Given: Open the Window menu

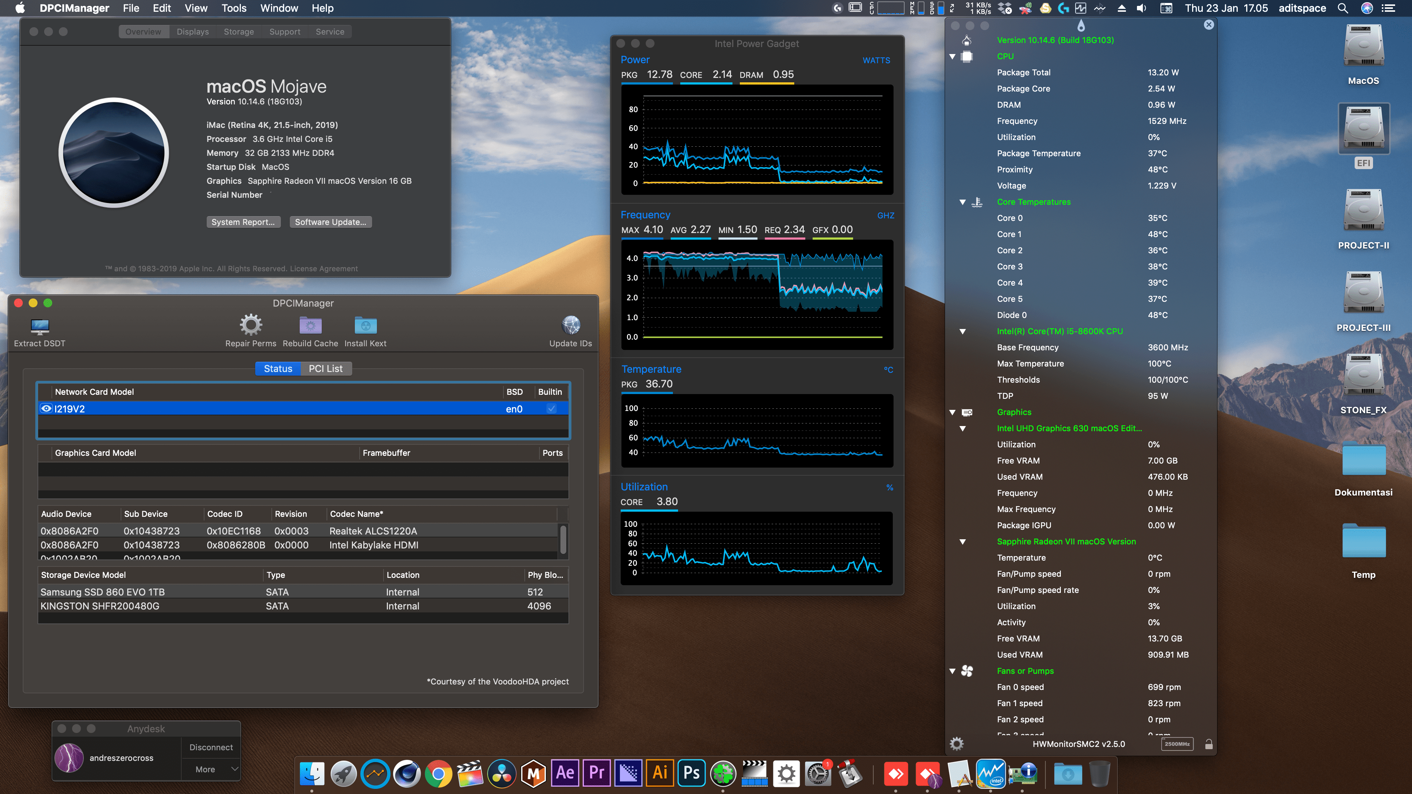Looking at the screenshot, I should click(x=279, y=8).
